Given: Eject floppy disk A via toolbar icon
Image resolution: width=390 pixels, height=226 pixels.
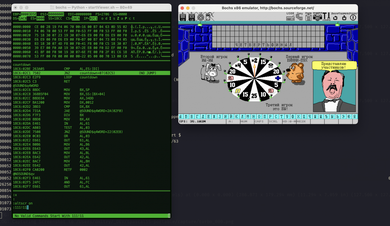Looking at the screenshot, I should pos(183,17).
